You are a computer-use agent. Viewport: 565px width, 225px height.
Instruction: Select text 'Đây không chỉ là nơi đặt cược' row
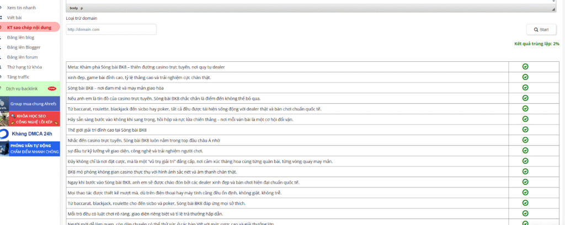coord(200,161)
